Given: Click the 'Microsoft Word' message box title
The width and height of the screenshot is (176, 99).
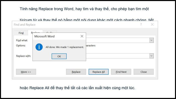Looking at the screenshot, I should (x=45, y=36).
